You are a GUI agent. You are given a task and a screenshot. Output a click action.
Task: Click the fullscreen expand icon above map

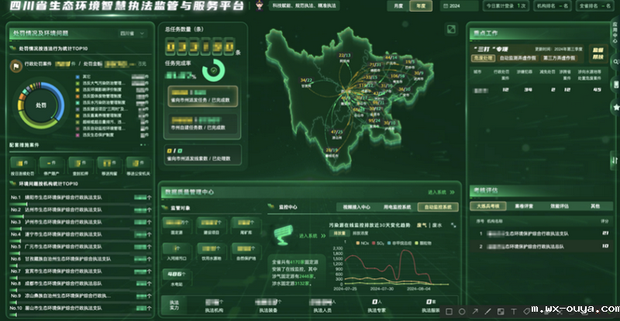pos(451,29)
